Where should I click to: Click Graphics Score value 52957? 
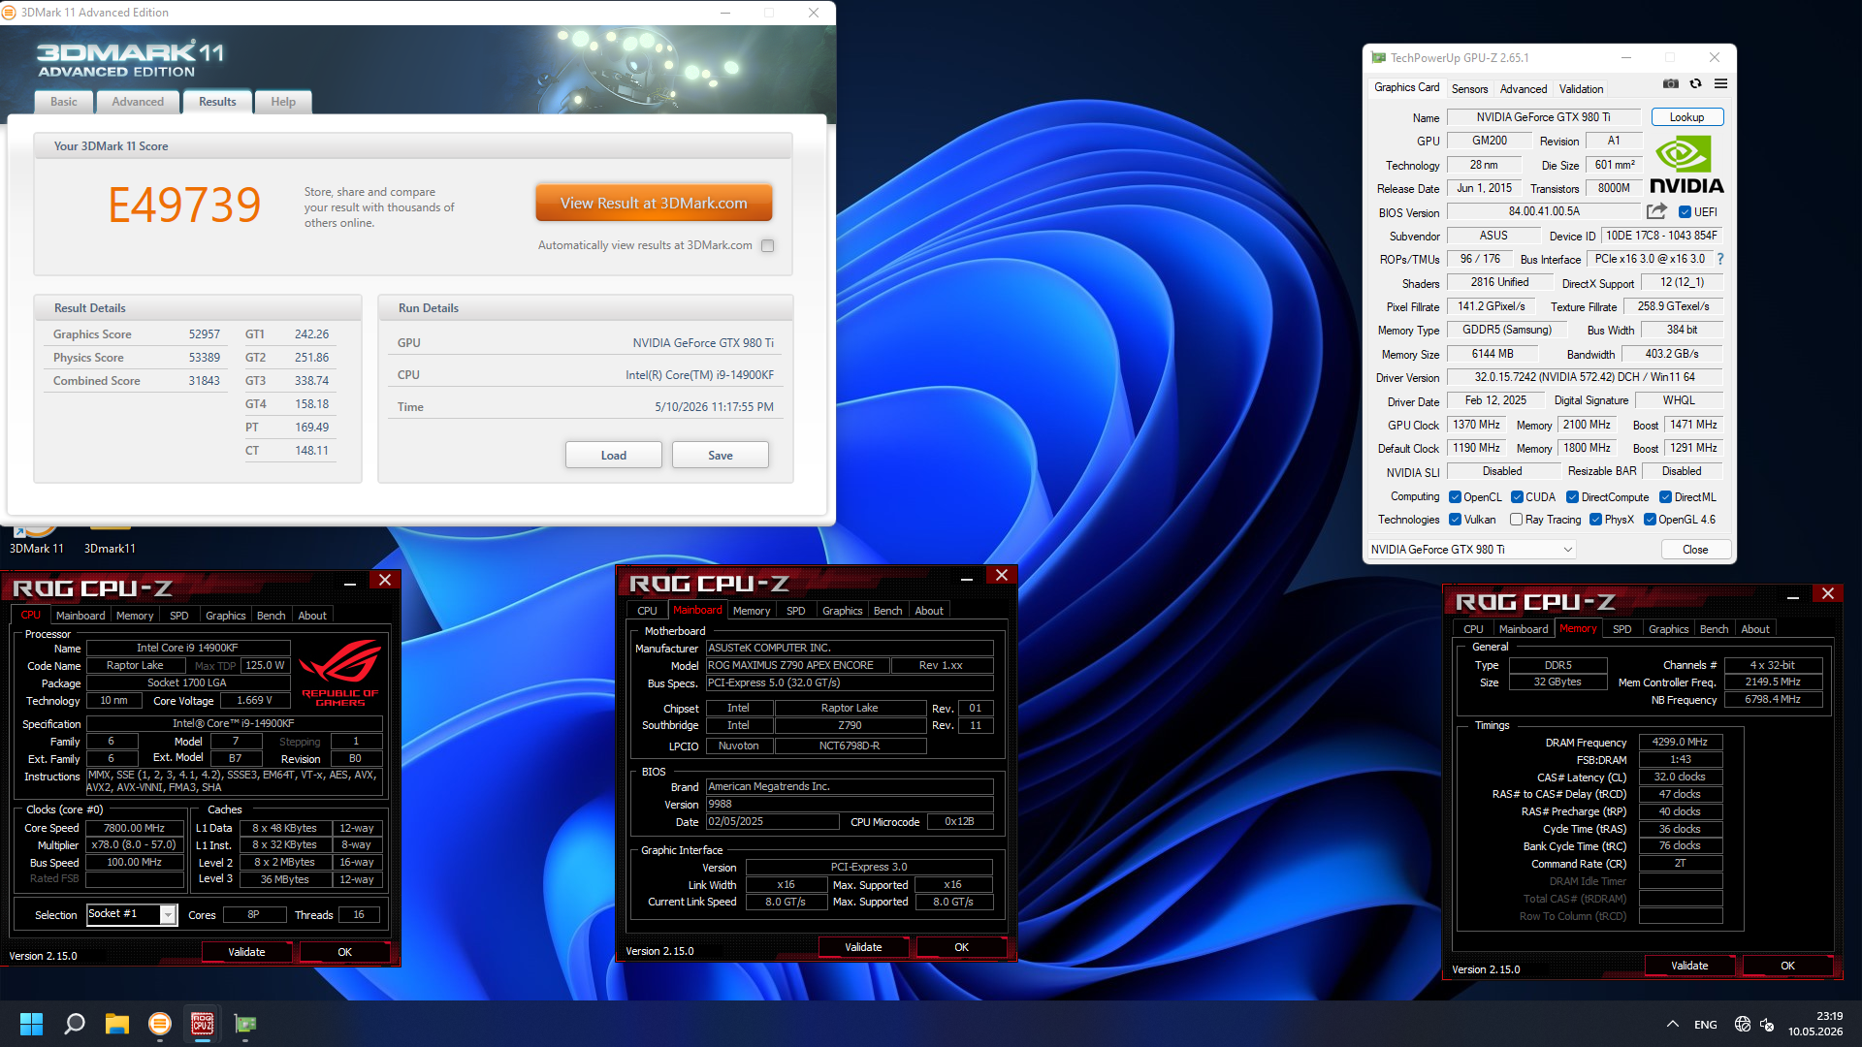click(x=204, y=334)
